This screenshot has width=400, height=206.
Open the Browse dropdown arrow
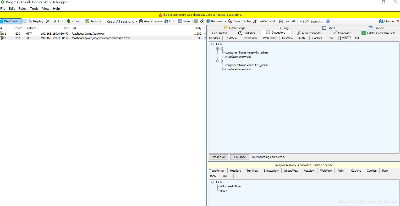225,21
